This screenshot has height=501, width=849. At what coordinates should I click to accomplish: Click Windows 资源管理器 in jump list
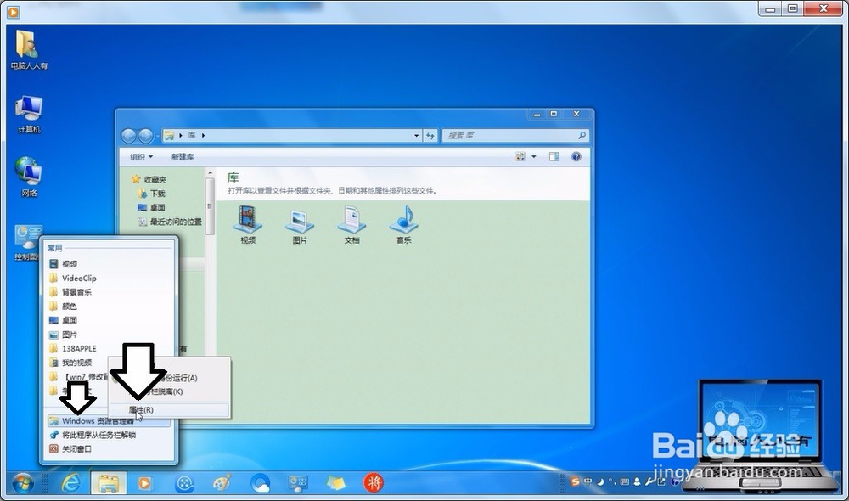click(109, 421)
